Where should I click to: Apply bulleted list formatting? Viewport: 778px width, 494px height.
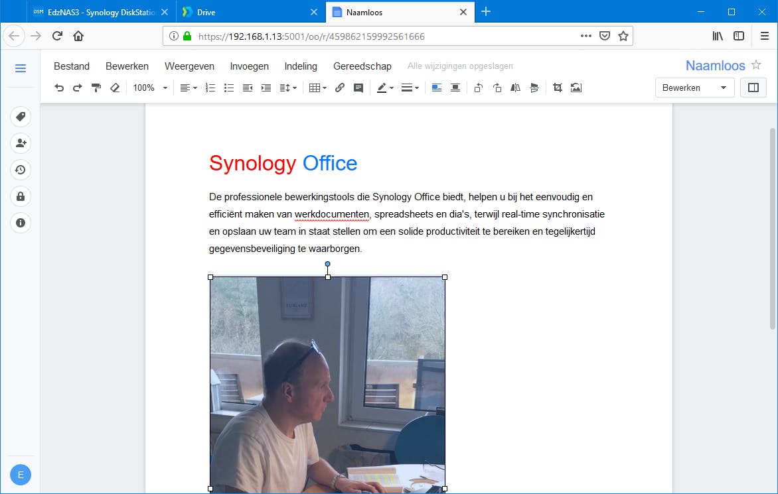pos(229,88)
